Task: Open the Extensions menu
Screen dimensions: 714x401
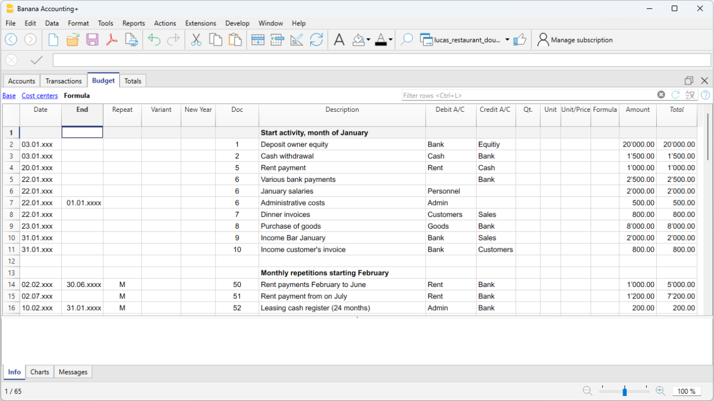Action: [201, 23]
